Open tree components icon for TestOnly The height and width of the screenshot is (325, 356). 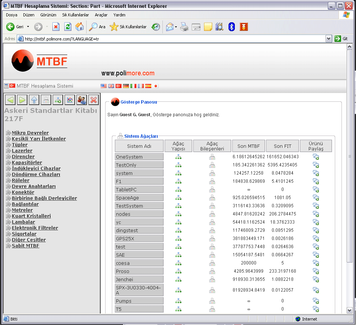coord(212,165)
